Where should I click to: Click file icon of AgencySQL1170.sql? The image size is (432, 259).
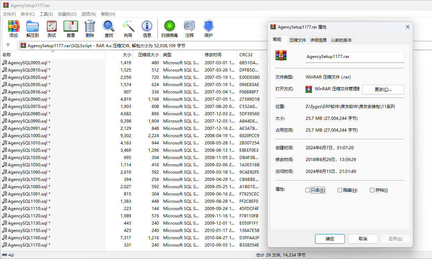click(5, 245)
